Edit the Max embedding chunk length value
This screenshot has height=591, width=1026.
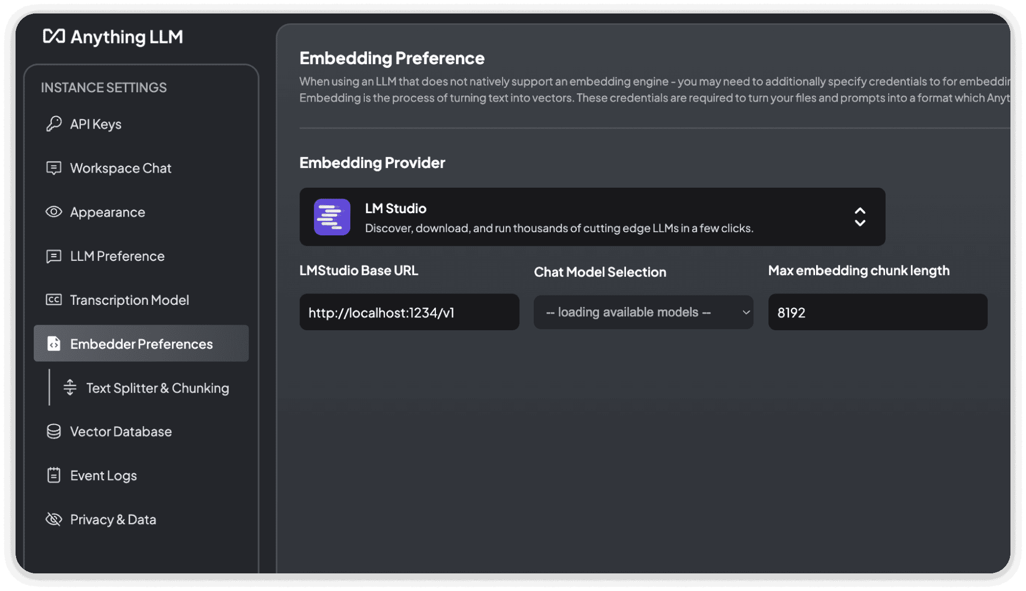coord(877,313)
